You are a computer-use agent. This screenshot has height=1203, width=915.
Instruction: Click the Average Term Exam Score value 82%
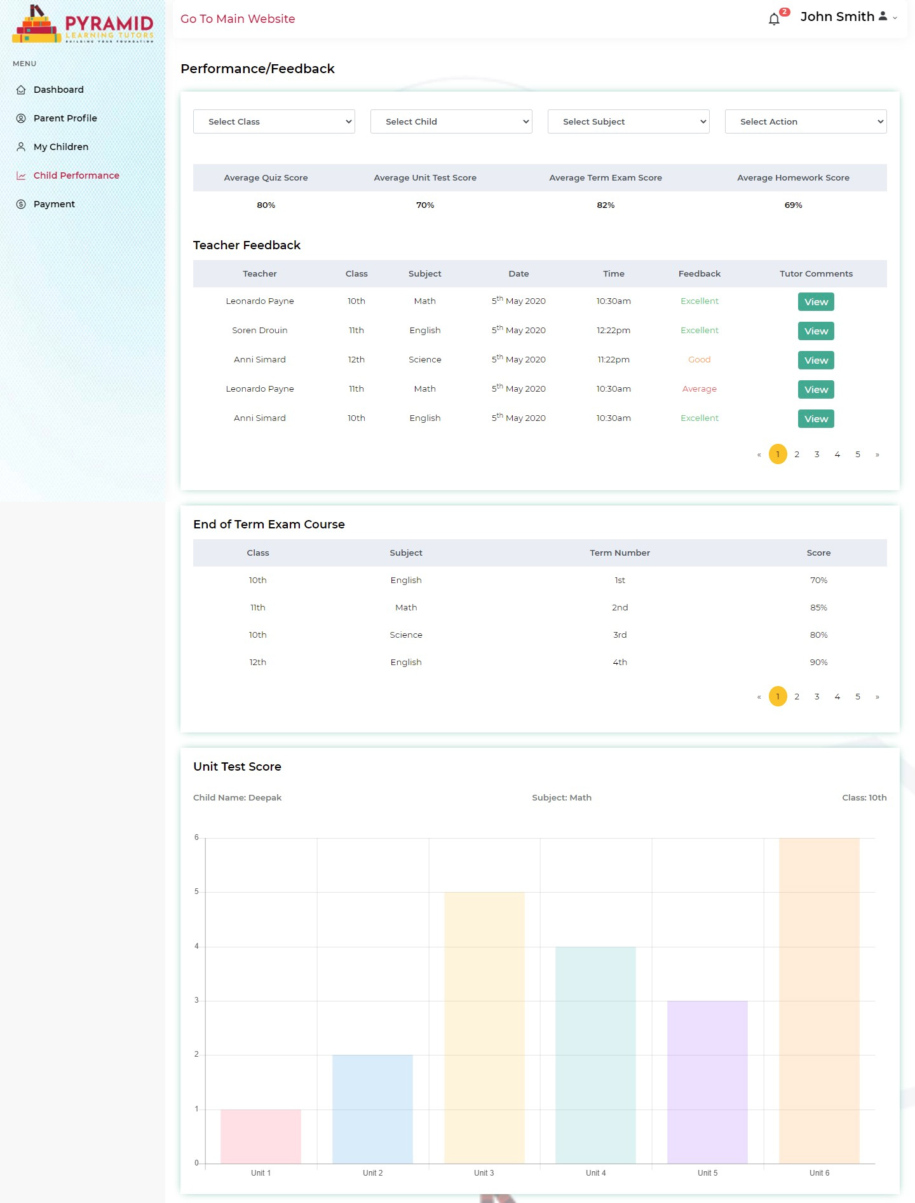[x=606, y=205]
